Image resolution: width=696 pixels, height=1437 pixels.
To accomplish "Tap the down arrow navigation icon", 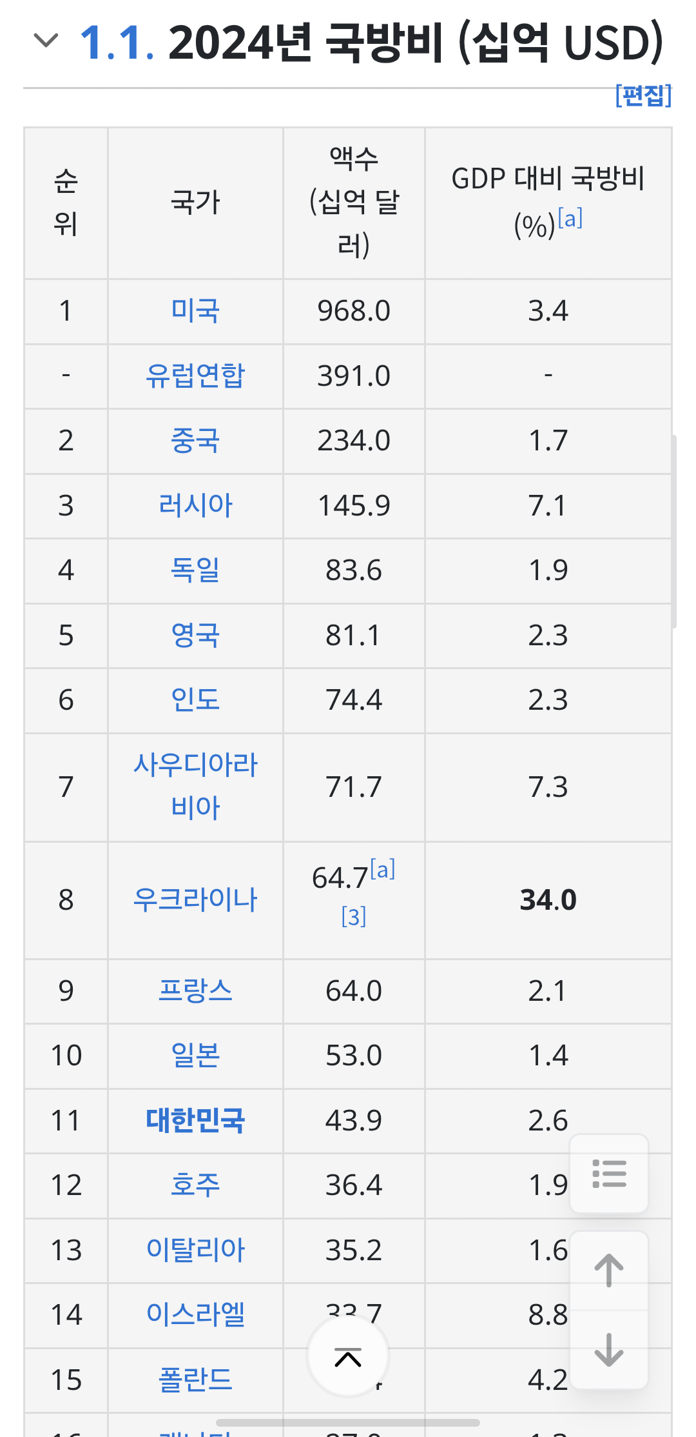I will [x=609, y=1349].
